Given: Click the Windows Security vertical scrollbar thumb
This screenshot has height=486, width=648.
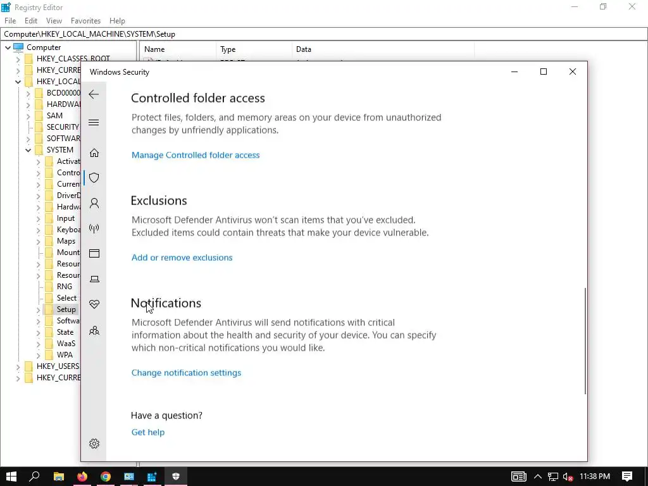Looking at the screenshot, I should [x=585, y=341].
